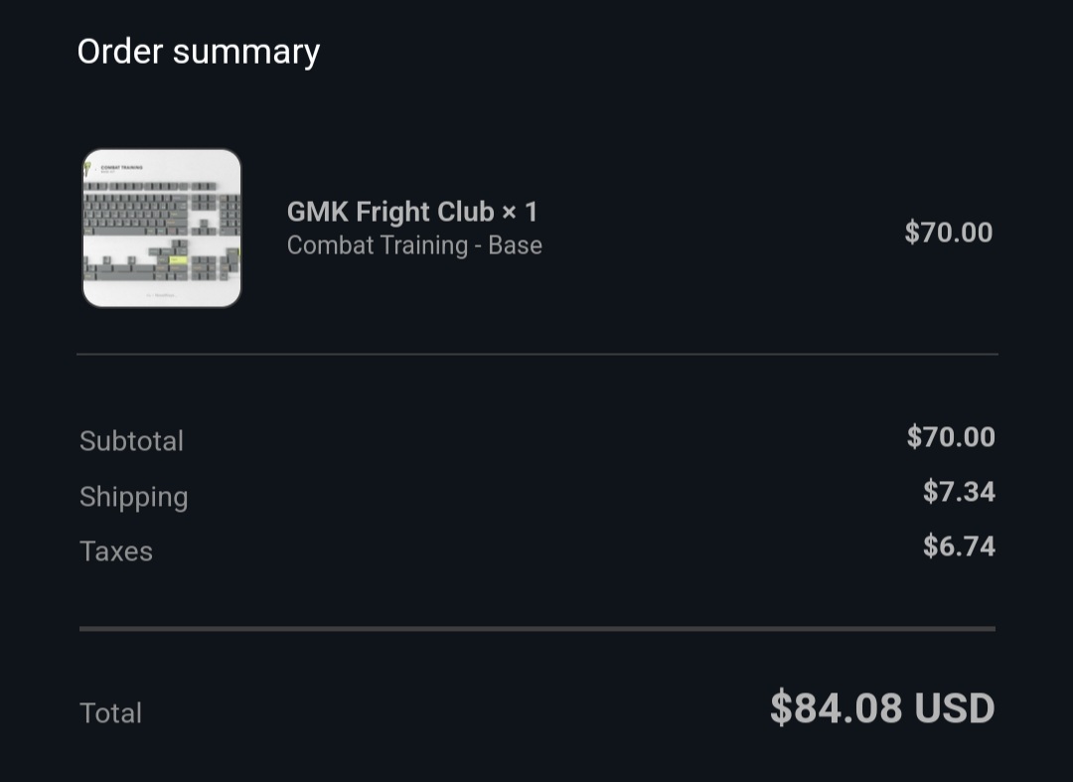
Task: Select the Subtotal label
Action: 131,440
